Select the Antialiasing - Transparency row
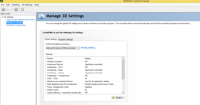Screen dimensions: 200x105 [x=84, y=76]
